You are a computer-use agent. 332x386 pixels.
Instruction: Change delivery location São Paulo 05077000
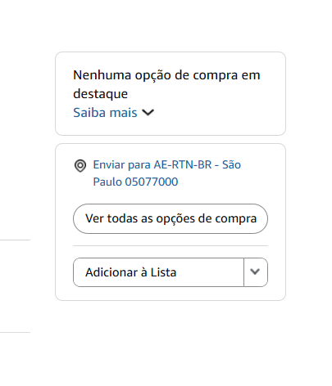166,173
